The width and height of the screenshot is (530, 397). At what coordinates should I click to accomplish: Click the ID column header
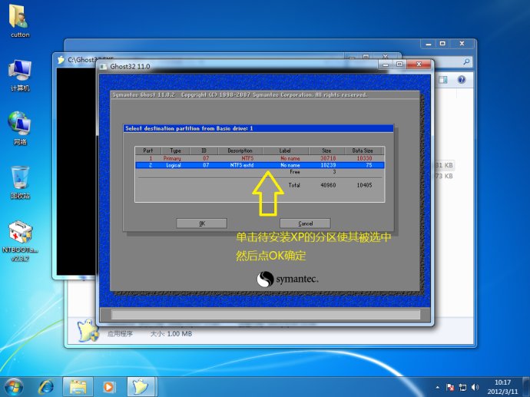(x=204, y=151)
